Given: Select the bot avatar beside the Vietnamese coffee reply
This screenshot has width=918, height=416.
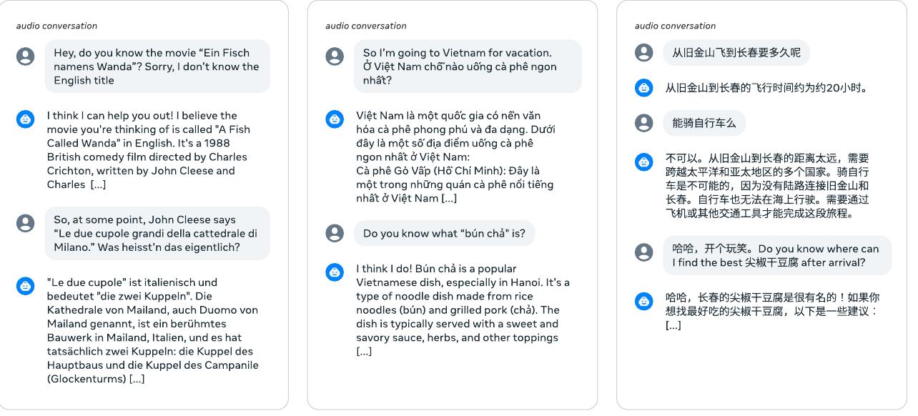Looking at the screenshot, I should pos(335,119).
